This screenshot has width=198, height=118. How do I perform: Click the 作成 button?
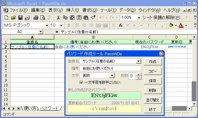[153, 62]
